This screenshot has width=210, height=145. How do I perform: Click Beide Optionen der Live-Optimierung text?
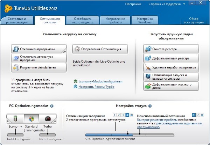tap(99, 63)
